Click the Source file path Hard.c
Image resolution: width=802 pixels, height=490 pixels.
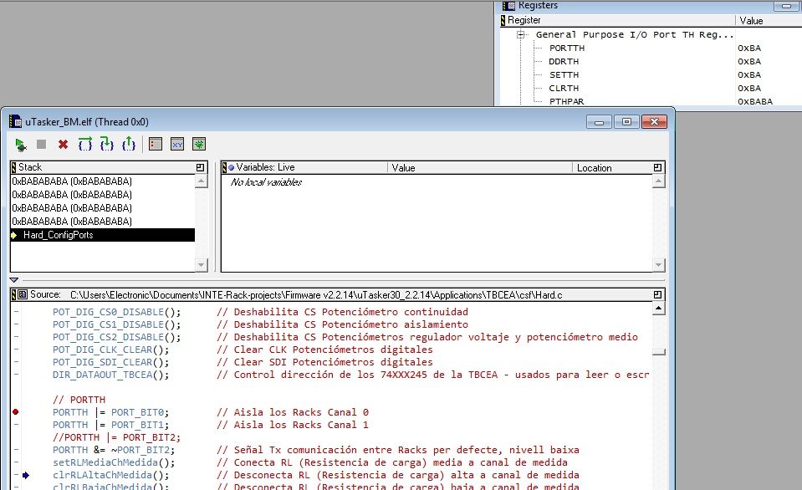(316, 295)
